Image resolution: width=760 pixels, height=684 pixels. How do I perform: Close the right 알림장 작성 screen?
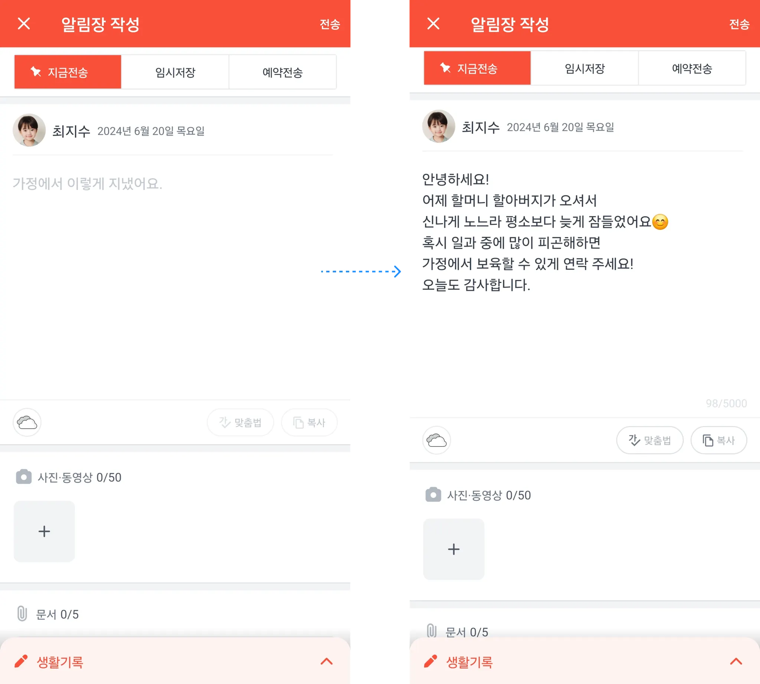point(433,24)
